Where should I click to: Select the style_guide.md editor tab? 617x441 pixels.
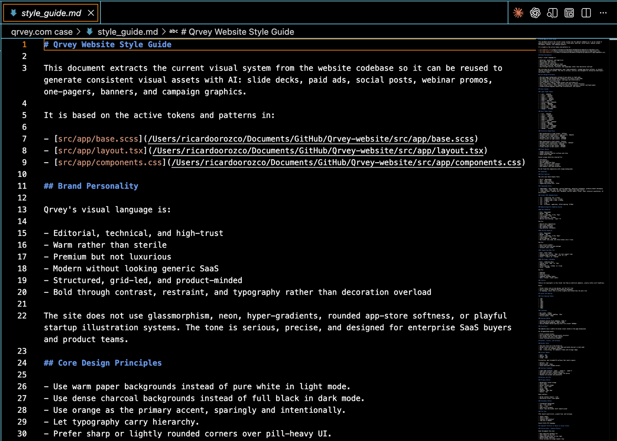point(51,13)
